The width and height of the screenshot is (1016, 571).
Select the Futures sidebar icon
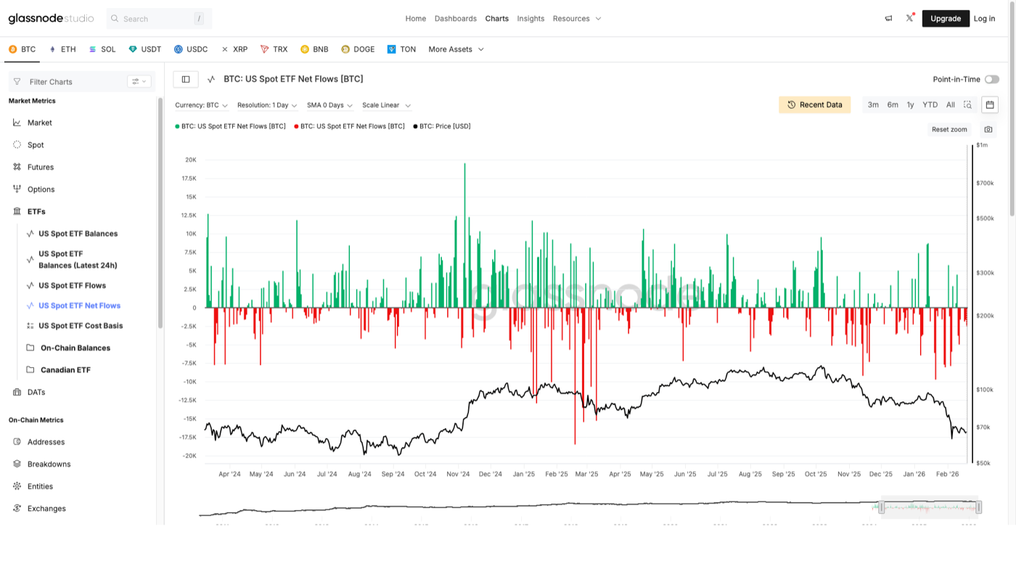pos(17,167)
